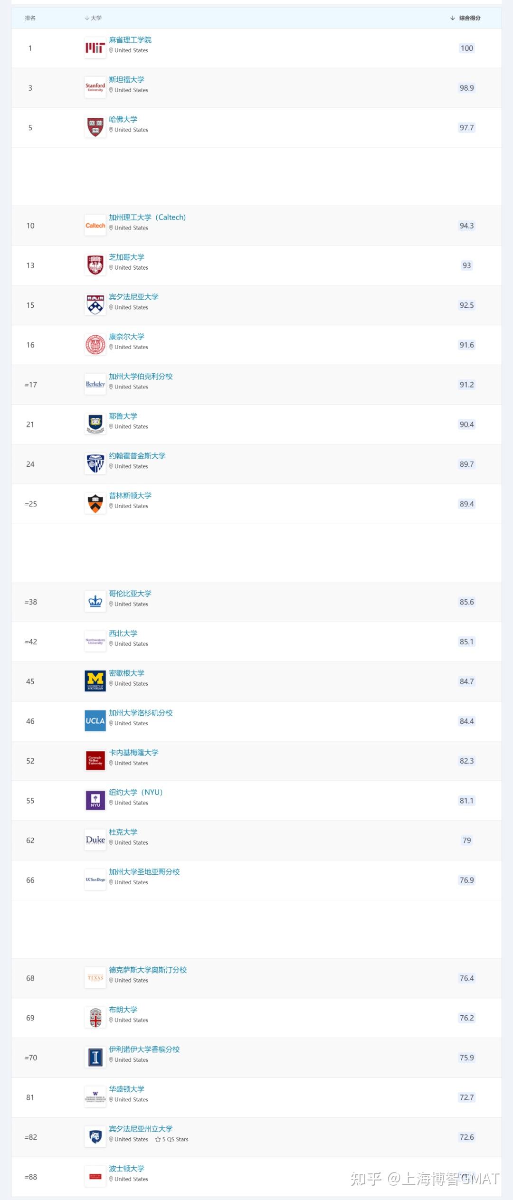Click the MIT logo icon

95,47
